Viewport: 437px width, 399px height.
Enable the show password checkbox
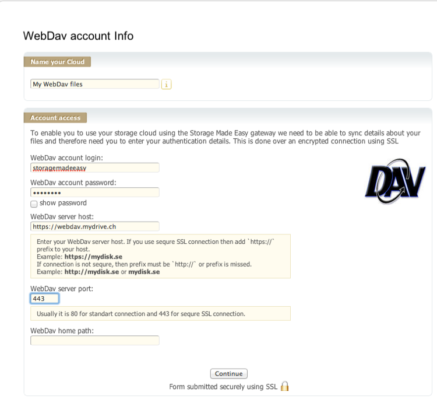pos(34,204)
